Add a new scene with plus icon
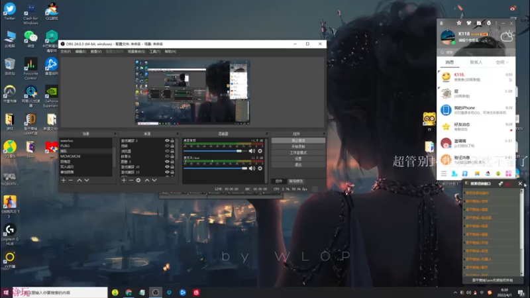Image resolution: width=530 pixels, height=298 pixels. coord(63,180)
